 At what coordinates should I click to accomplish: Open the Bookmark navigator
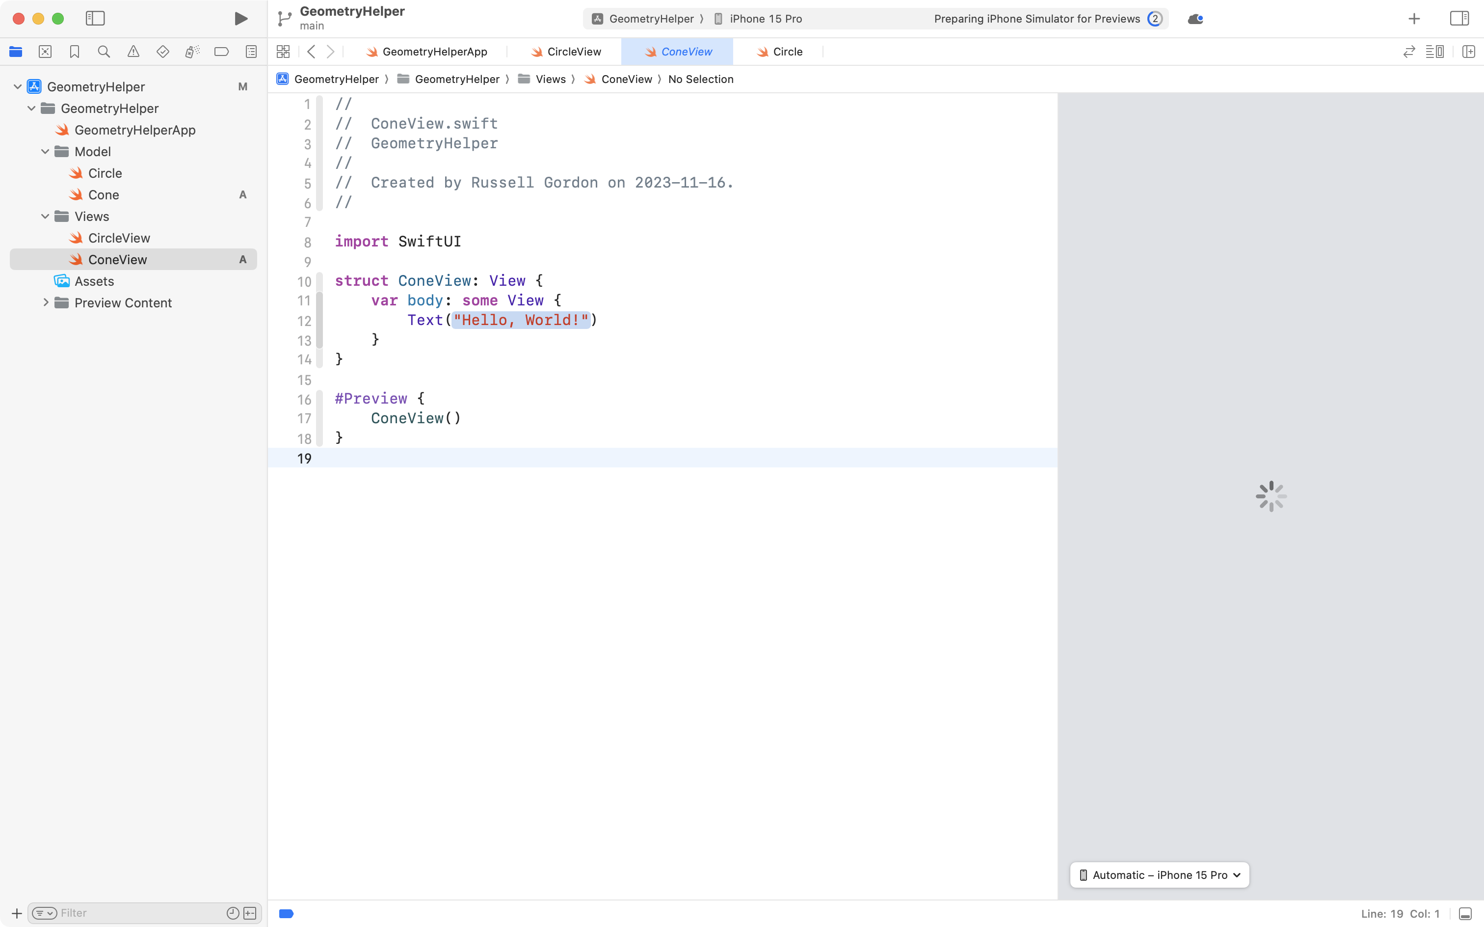coord(75,52)
